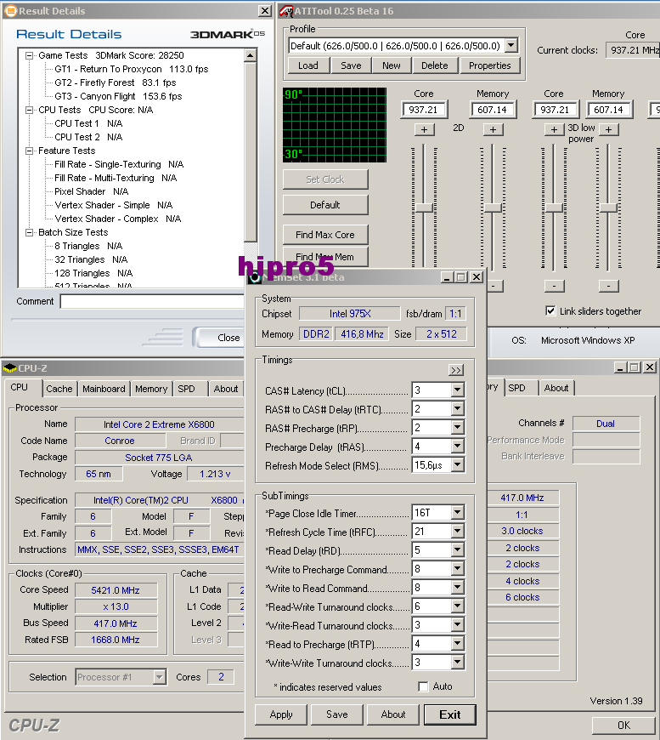Open the ATITool Profile dropdown
This screenshot has height=740, width=660.
click(511, 46)
